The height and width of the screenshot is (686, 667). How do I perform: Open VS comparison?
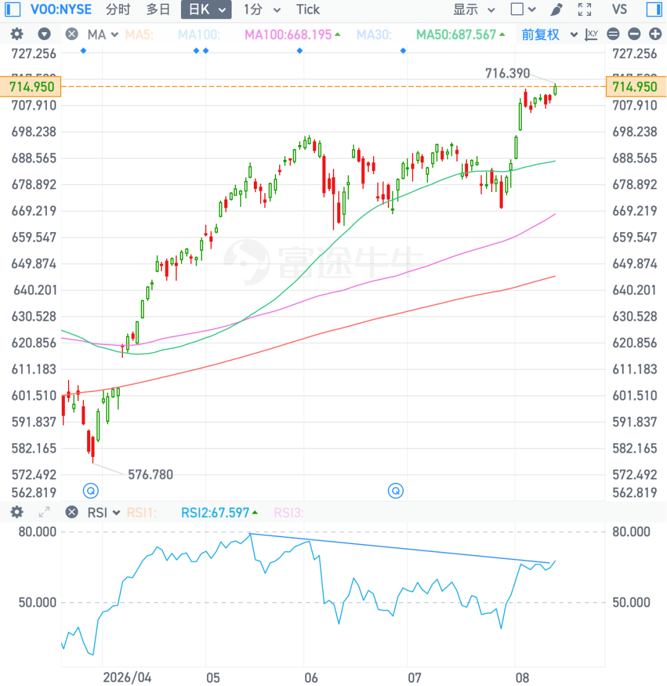pyautogui.click(x=619, y=9)
